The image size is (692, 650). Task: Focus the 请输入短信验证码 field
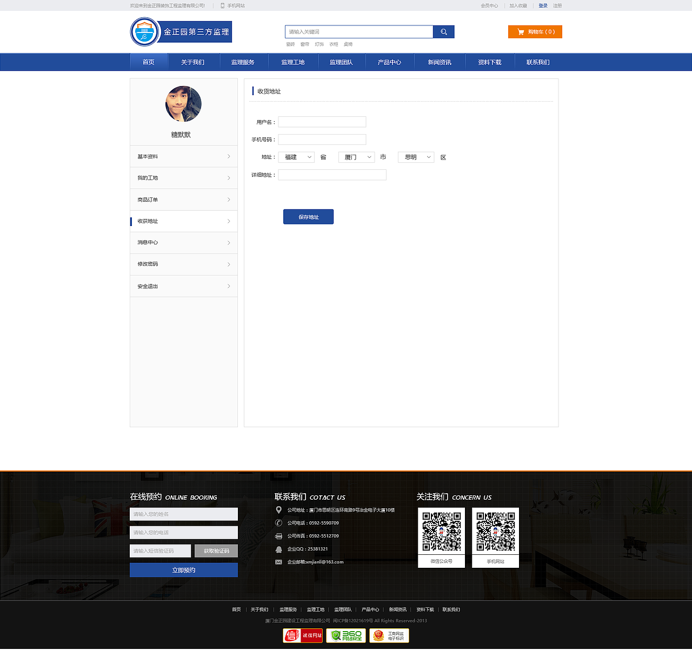[161, 551]
